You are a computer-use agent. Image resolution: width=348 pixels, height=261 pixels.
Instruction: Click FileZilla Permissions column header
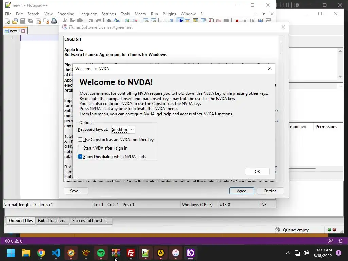326,127
